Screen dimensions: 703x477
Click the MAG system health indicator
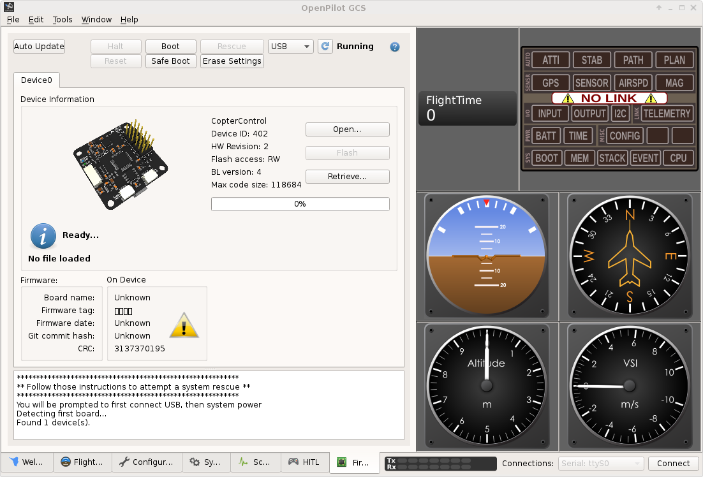[674, 83]
